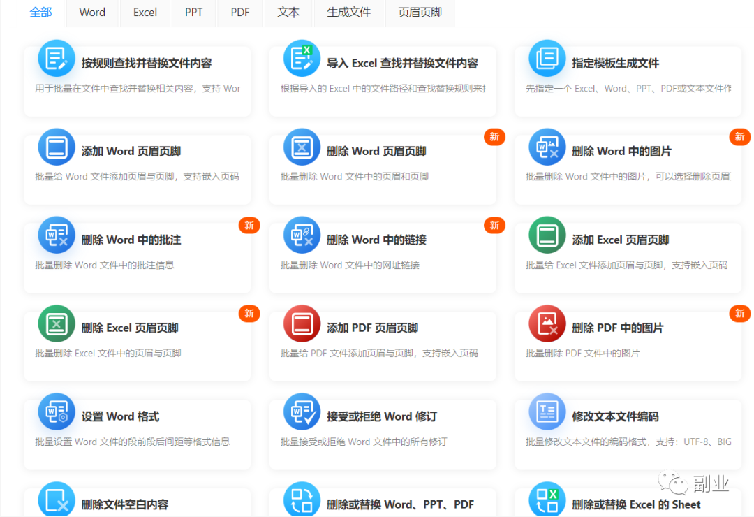Click the 指定模板生成文件 icon

tap(547, 58)
